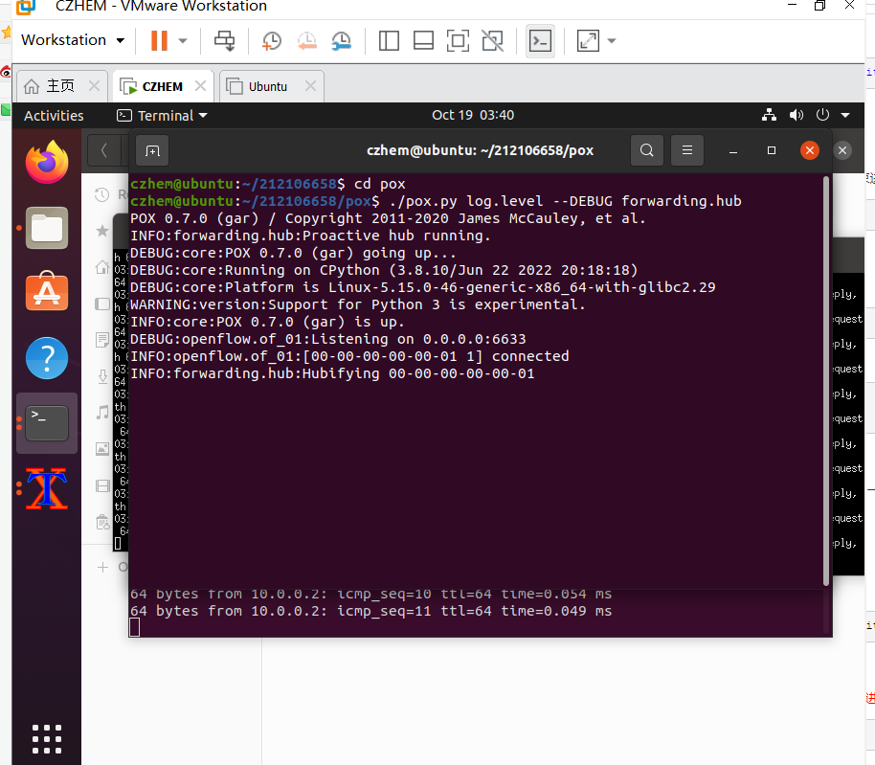The image size is (875, 765).
Task: Open the snapshot manager
Action: tap(341, 41)
